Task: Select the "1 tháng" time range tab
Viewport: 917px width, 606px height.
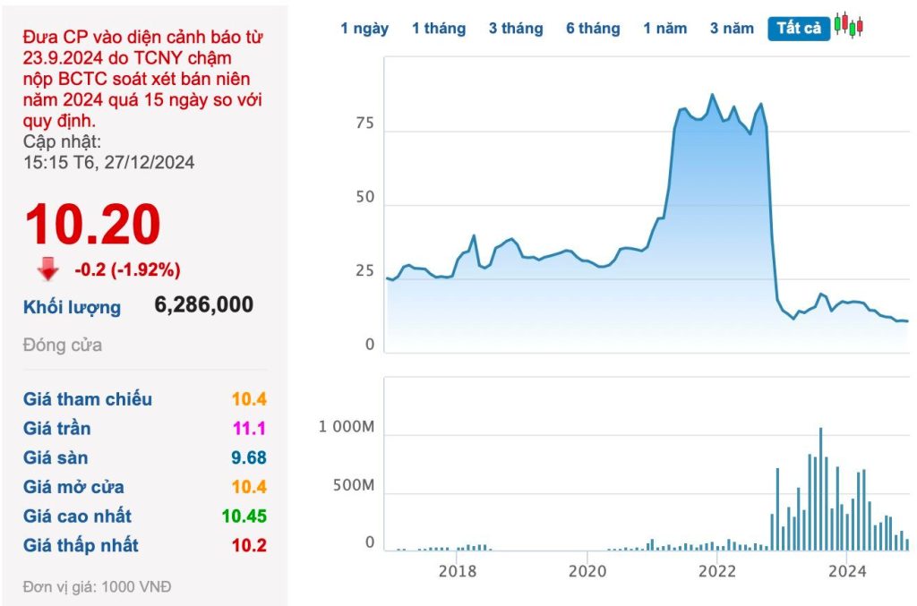Action: [439, 29]
